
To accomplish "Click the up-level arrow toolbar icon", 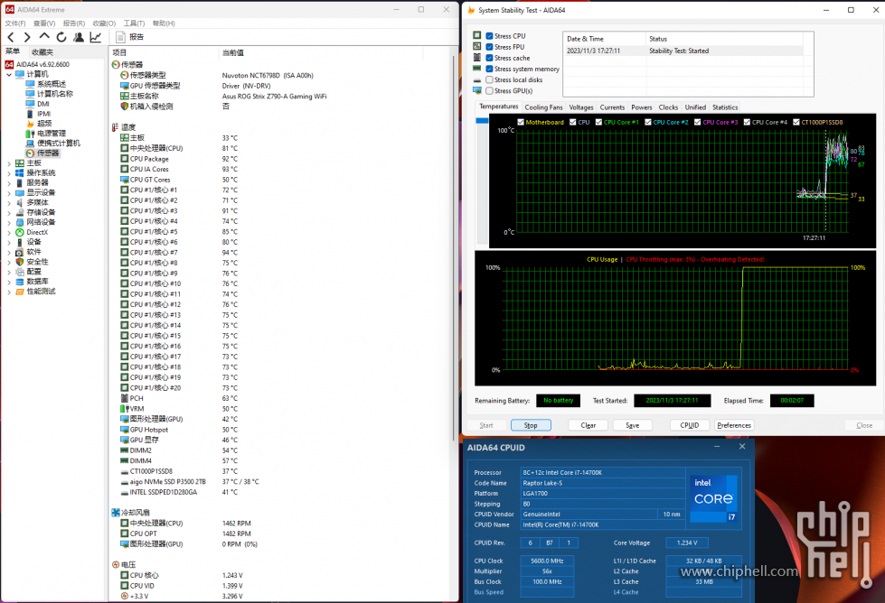I will 44,37.
